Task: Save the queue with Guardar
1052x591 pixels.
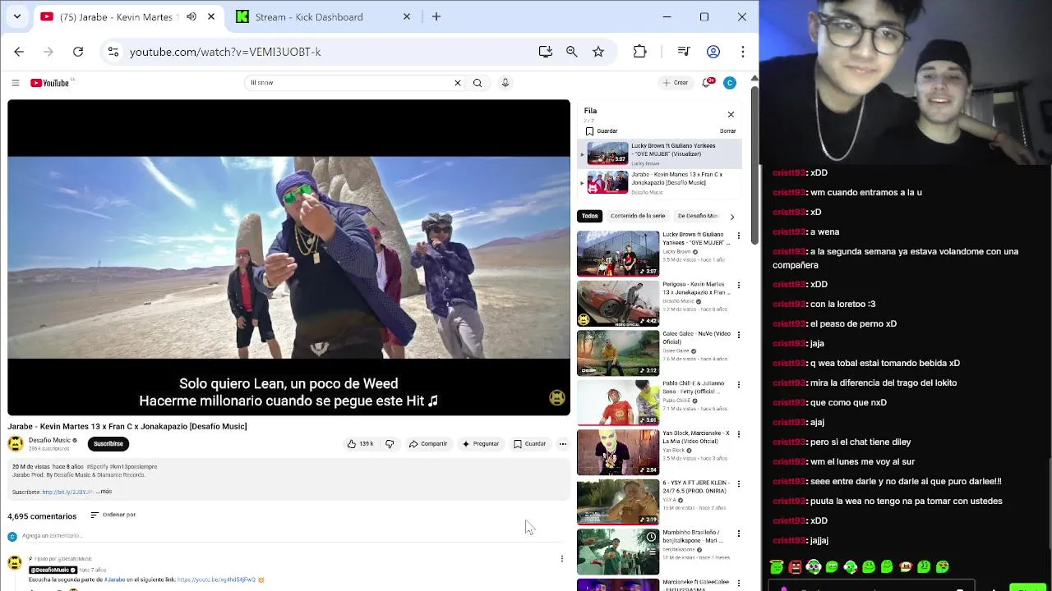Action: pos(602,131)
